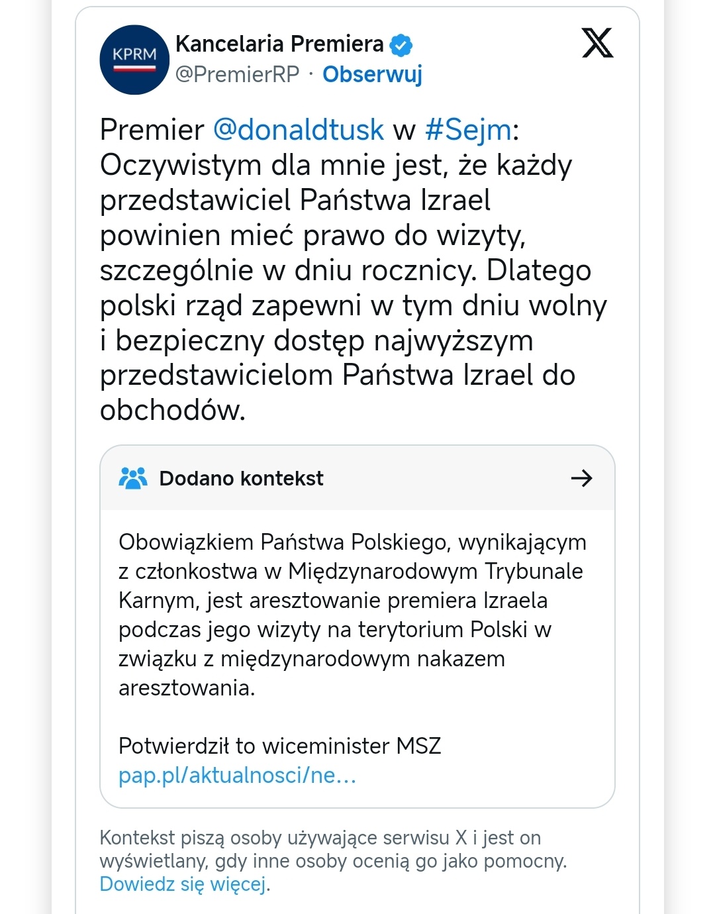Open the Kancelaria Premiera profile name
The height and width of the screenshot is (914, 715).
point(279,44)
